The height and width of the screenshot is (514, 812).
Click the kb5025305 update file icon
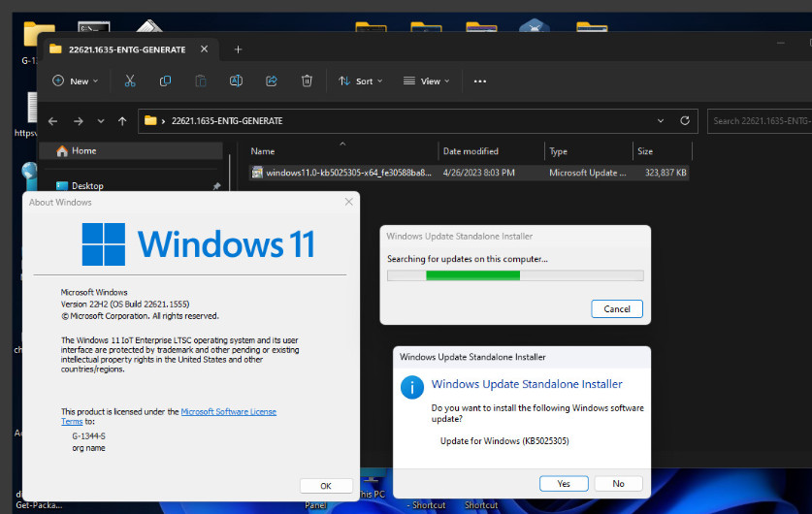(257, 173)
